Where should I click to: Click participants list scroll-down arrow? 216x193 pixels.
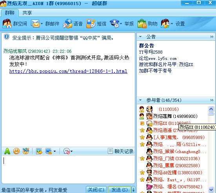[211, 189]
